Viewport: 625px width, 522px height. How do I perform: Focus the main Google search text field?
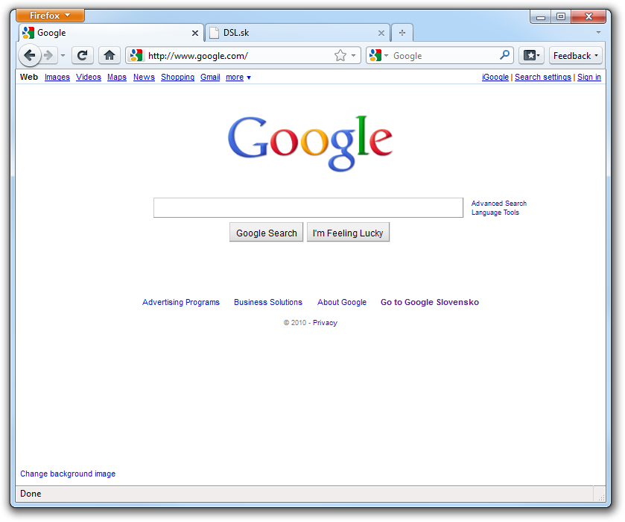tap(308, 207)
